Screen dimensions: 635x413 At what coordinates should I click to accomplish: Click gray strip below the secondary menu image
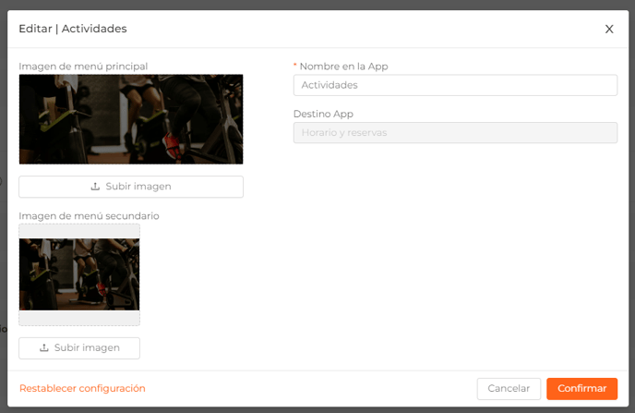coord(79,318)
